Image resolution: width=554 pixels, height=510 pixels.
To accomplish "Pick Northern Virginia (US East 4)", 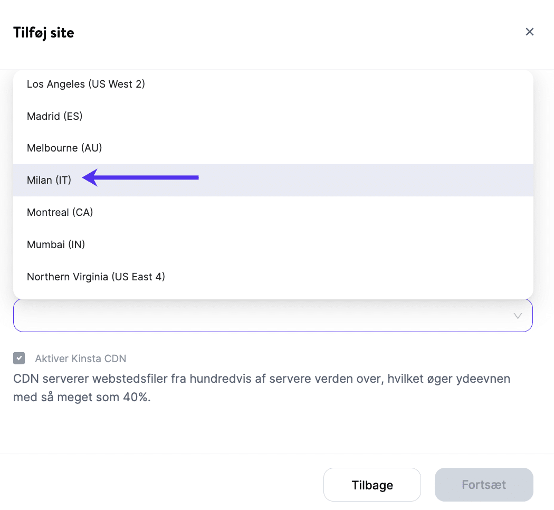I will (96, 277).
